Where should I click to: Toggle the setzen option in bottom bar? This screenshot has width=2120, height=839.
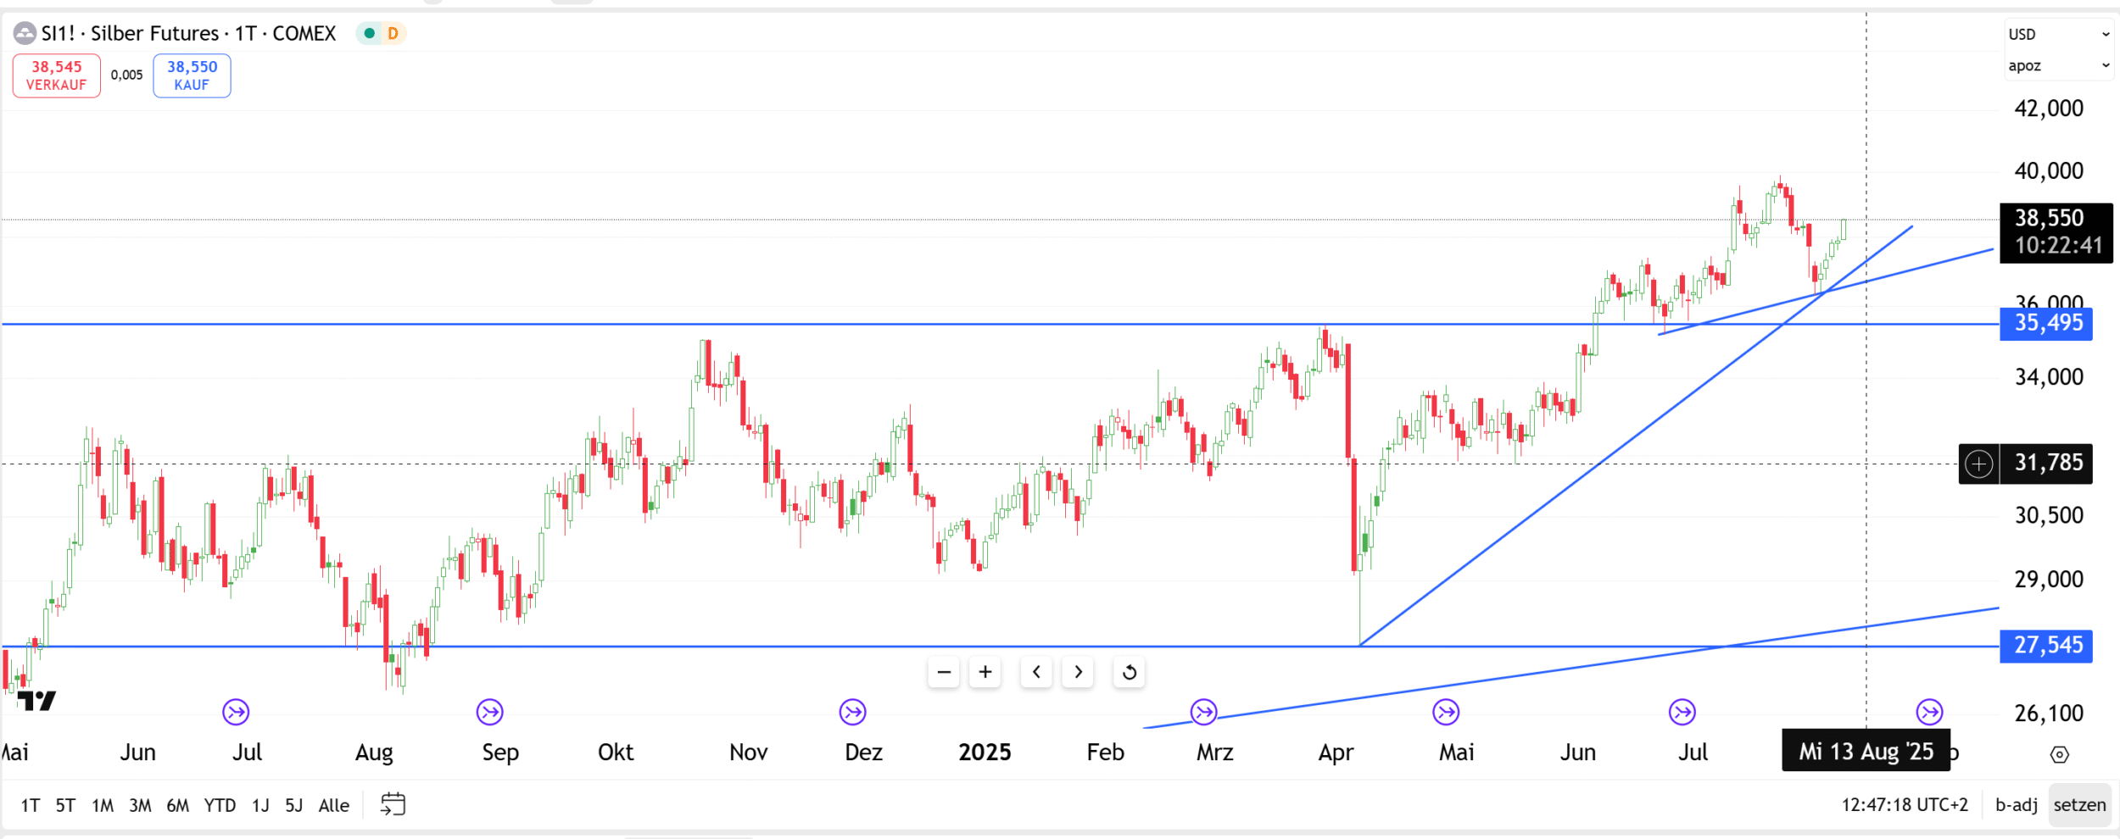(2079, 804)
